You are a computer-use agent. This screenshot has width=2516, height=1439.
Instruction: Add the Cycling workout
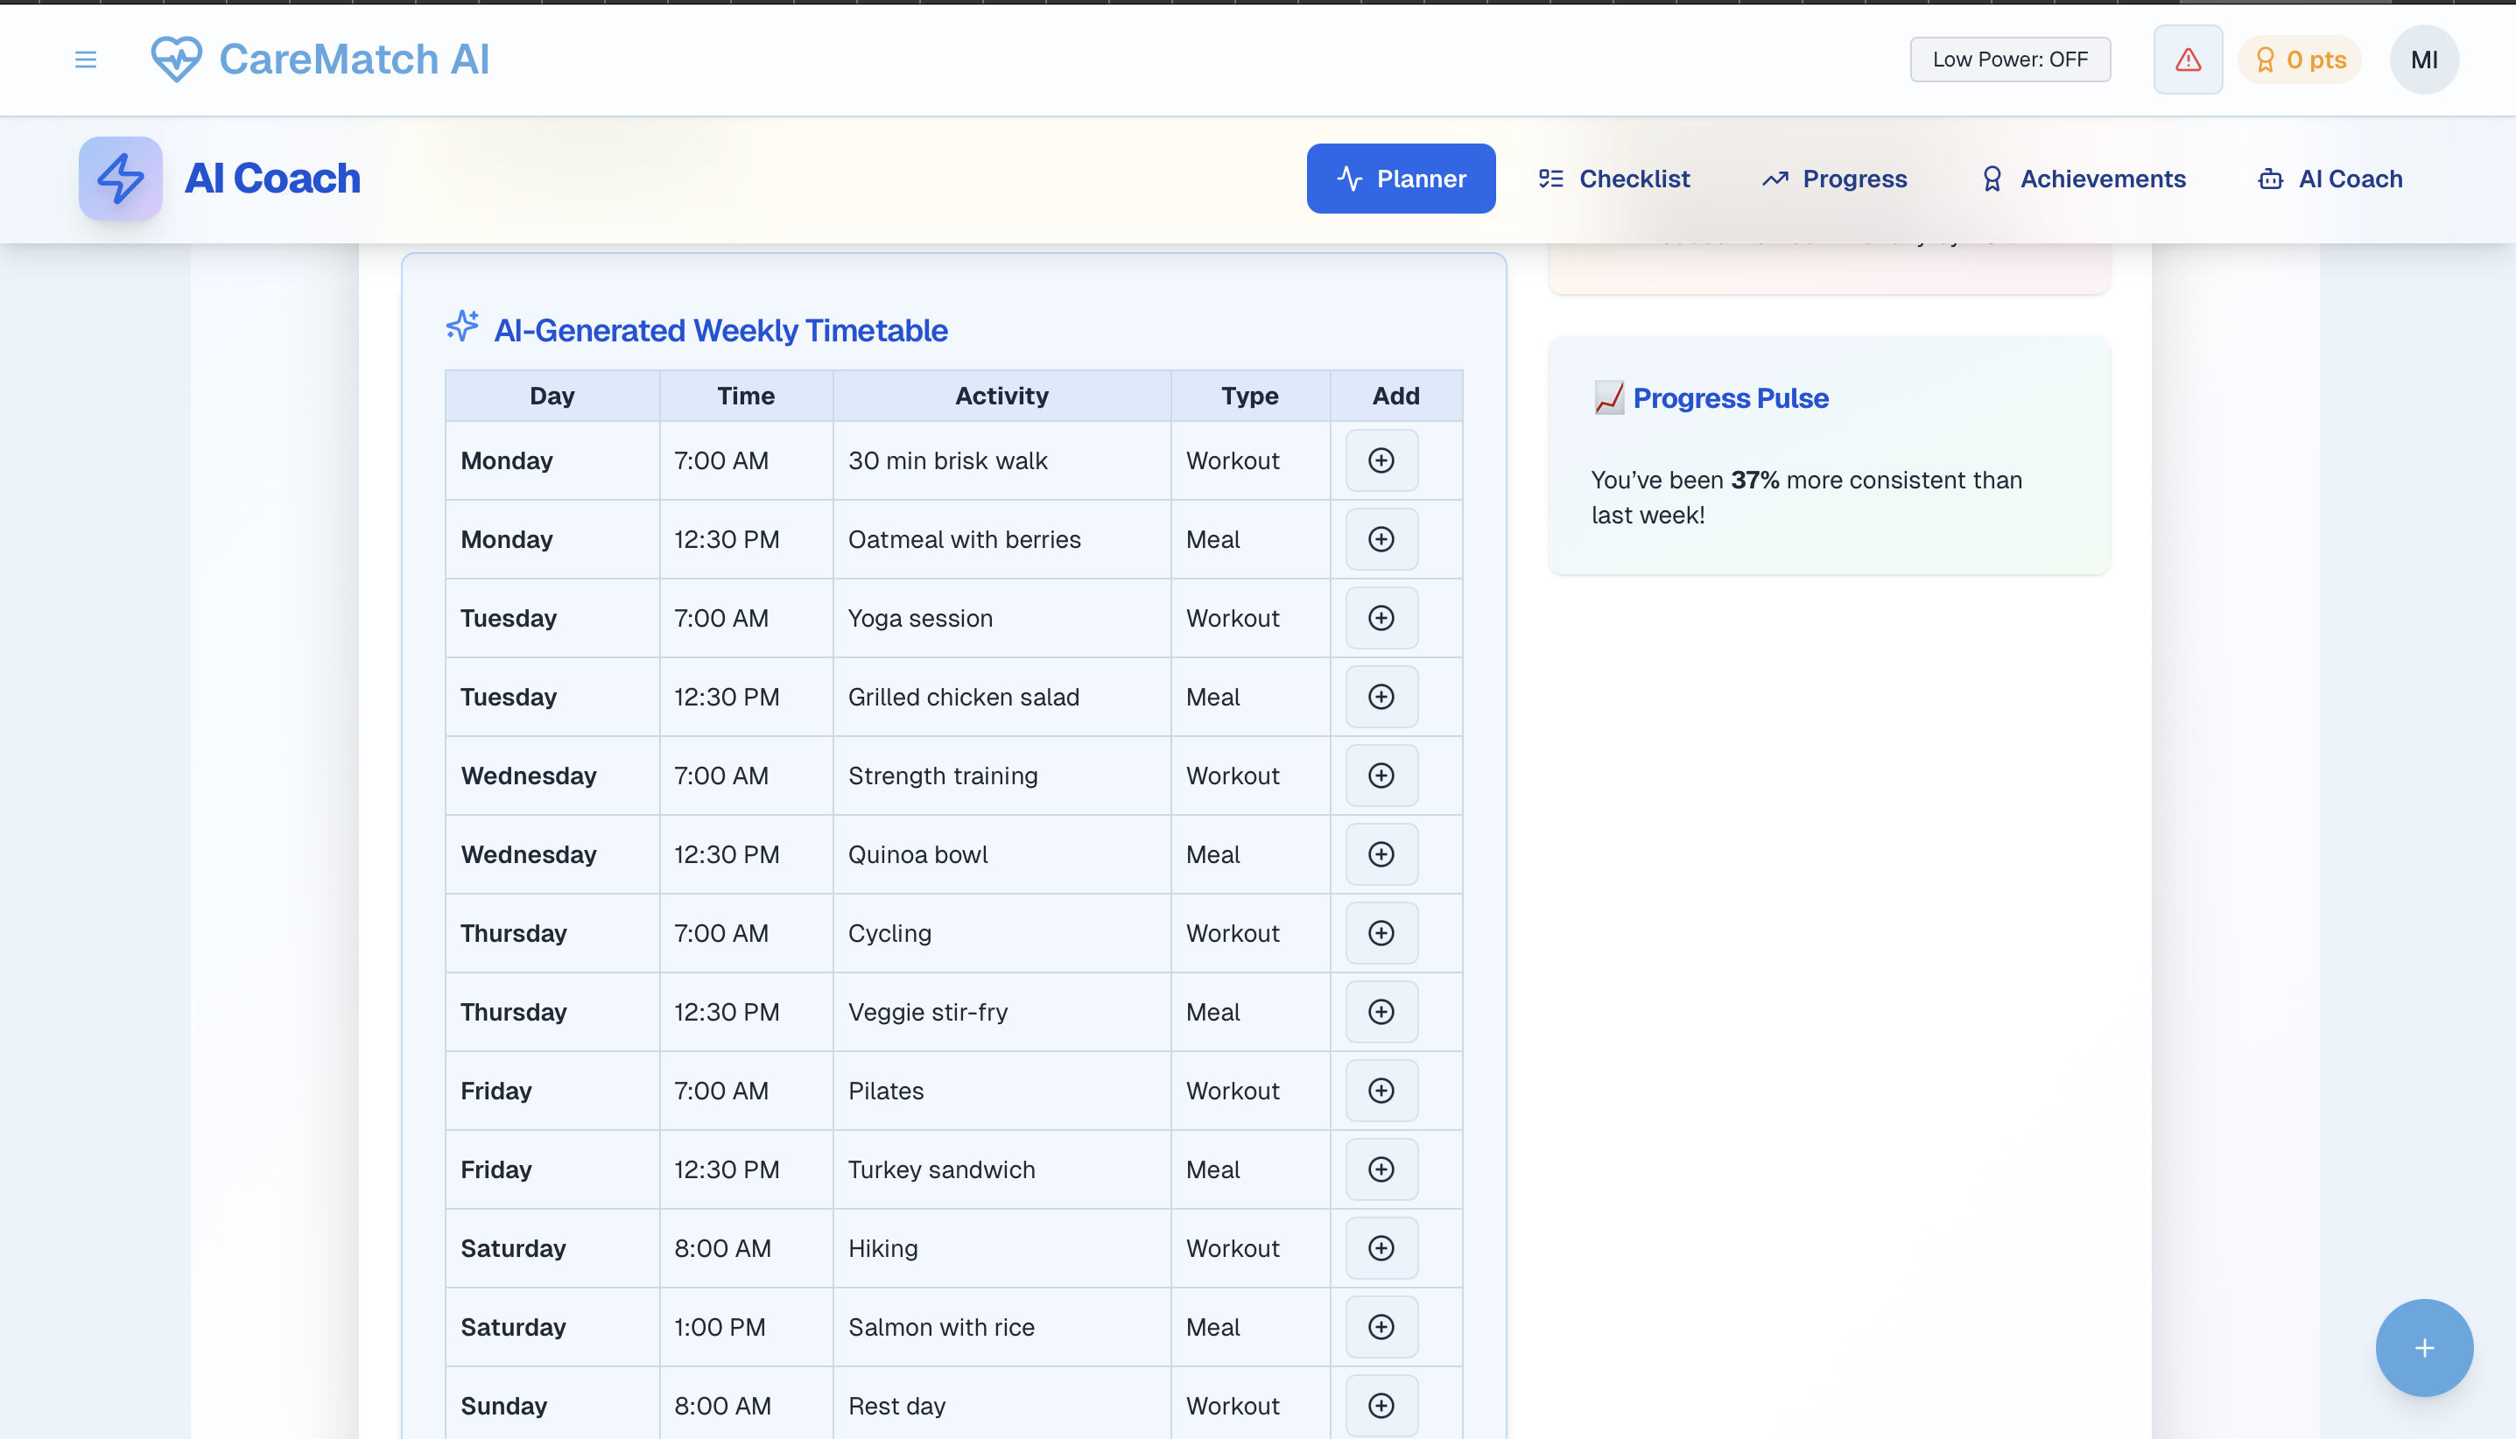coord(1381,933)
